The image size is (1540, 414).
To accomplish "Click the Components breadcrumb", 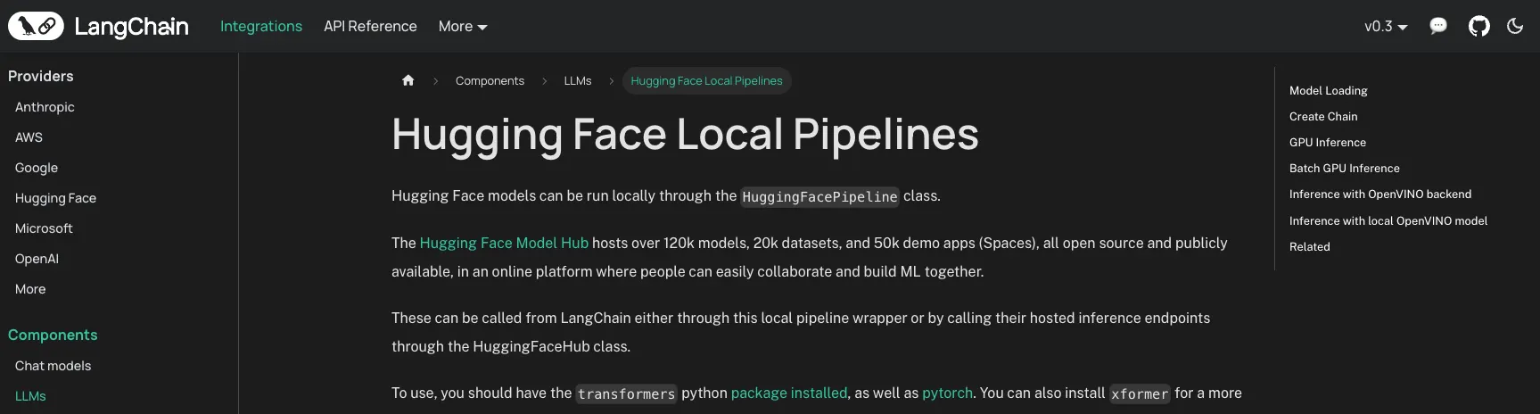I will tap(490, 80).
